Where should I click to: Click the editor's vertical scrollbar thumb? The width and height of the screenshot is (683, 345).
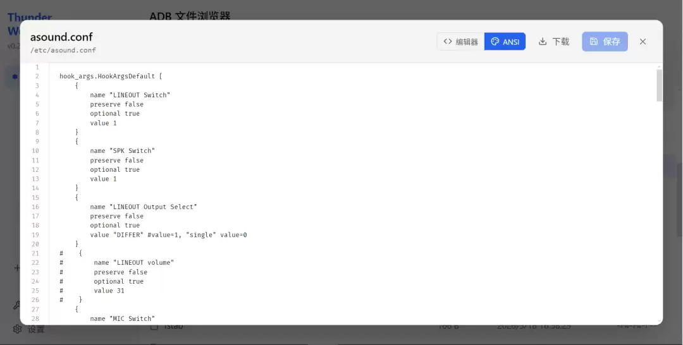coord(660,85)
